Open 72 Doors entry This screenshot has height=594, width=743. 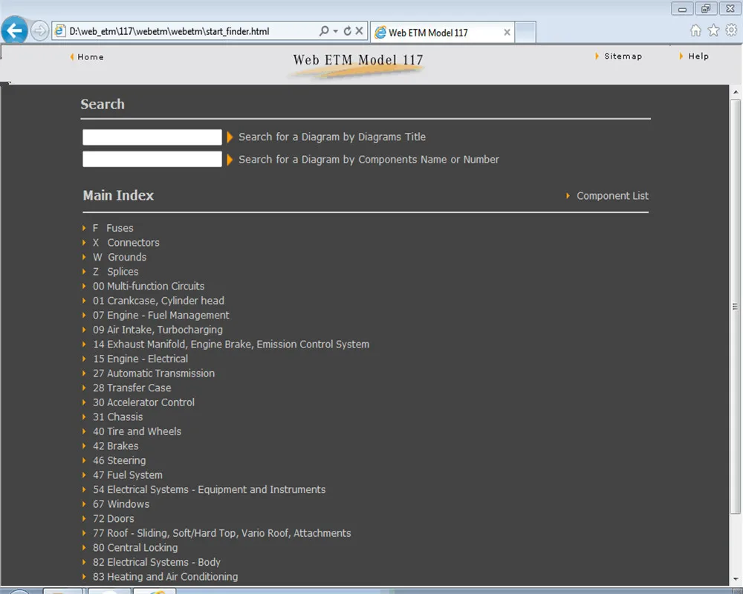coord(114,519)
